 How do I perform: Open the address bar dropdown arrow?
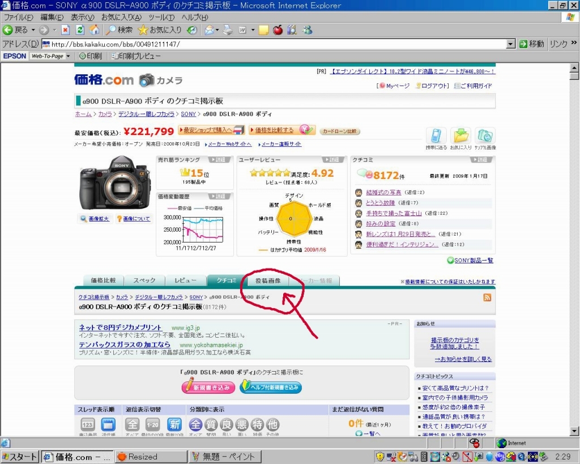point(510,44)
